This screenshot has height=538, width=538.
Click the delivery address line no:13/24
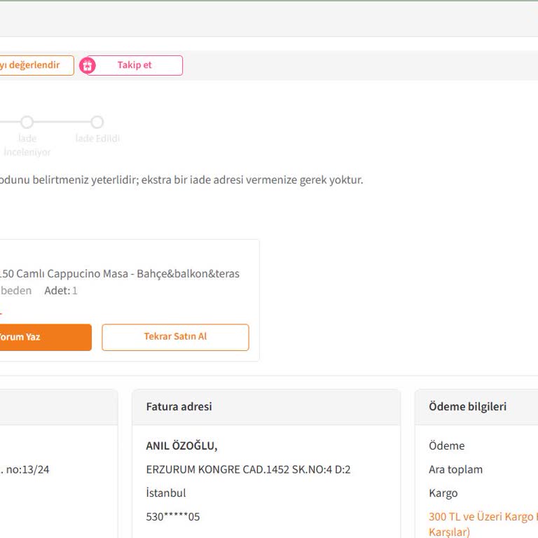tap(25, 469)
